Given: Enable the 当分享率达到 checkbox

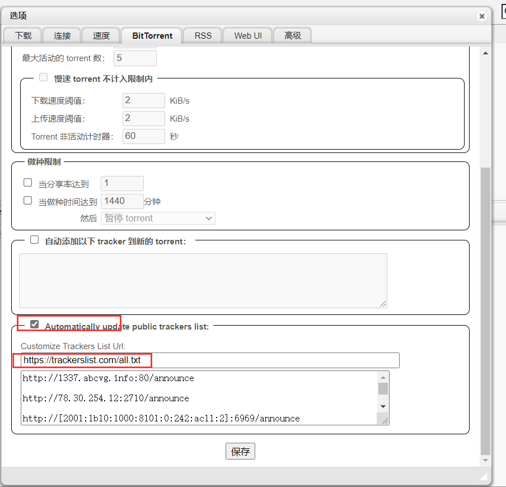Looking at the screenshot, I should pos(27,183).
